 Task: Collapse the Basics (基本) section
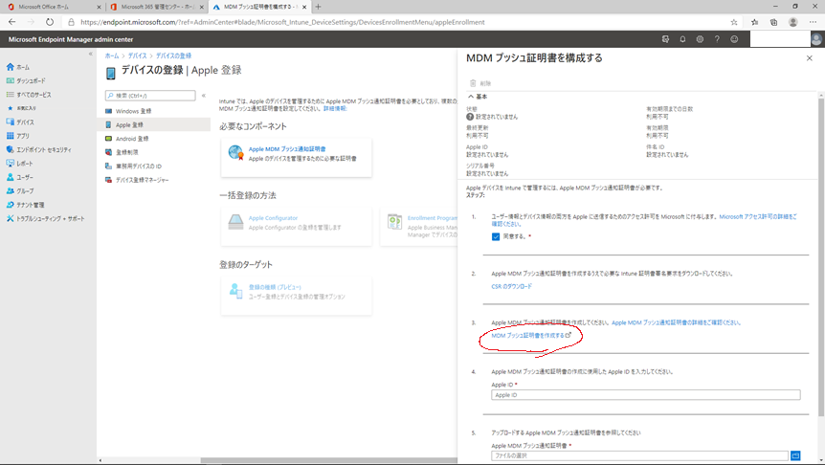pos(478,97)
